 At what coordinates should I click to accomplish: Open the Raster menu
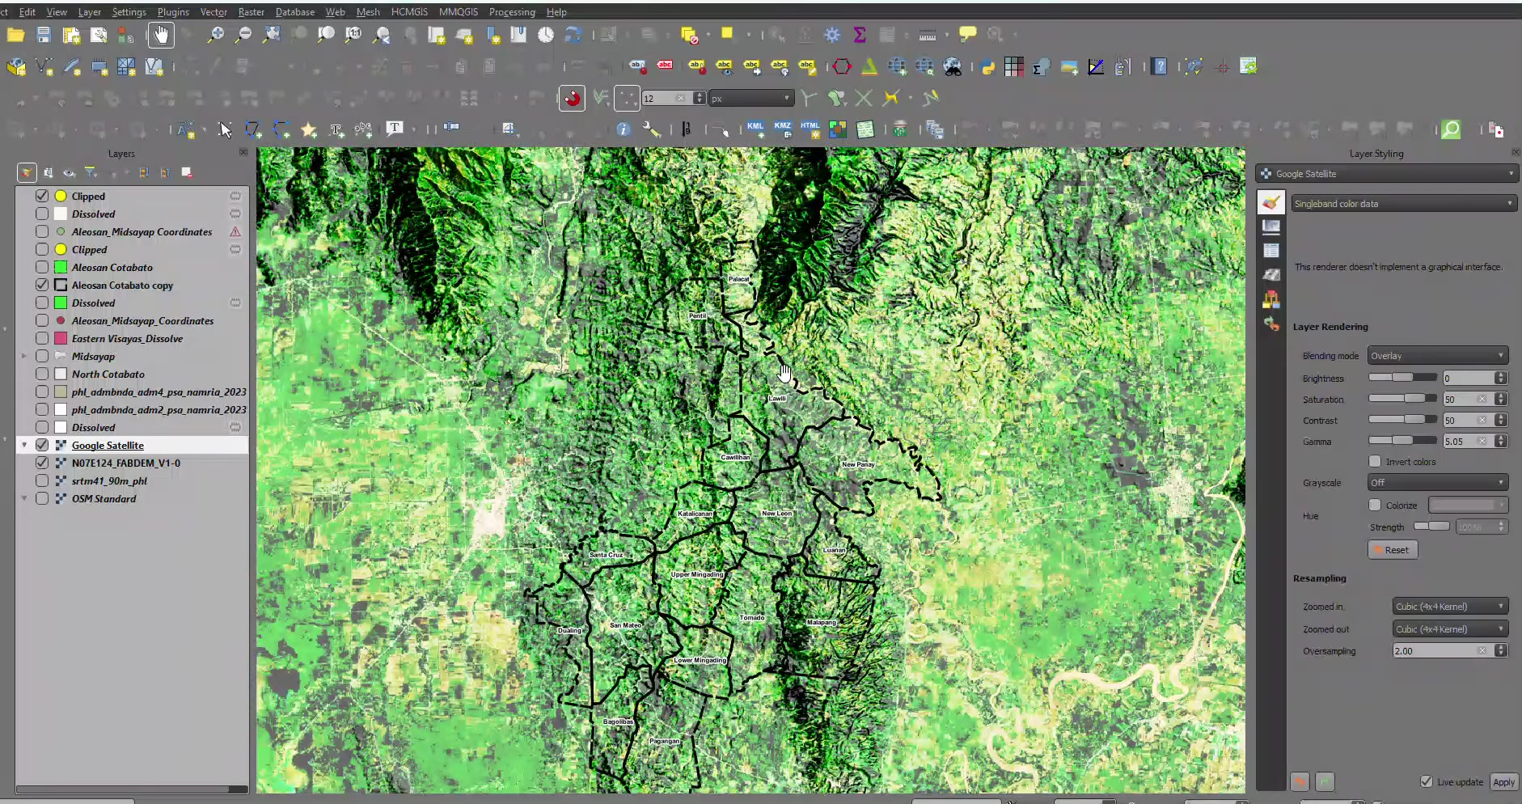point(251,12)
